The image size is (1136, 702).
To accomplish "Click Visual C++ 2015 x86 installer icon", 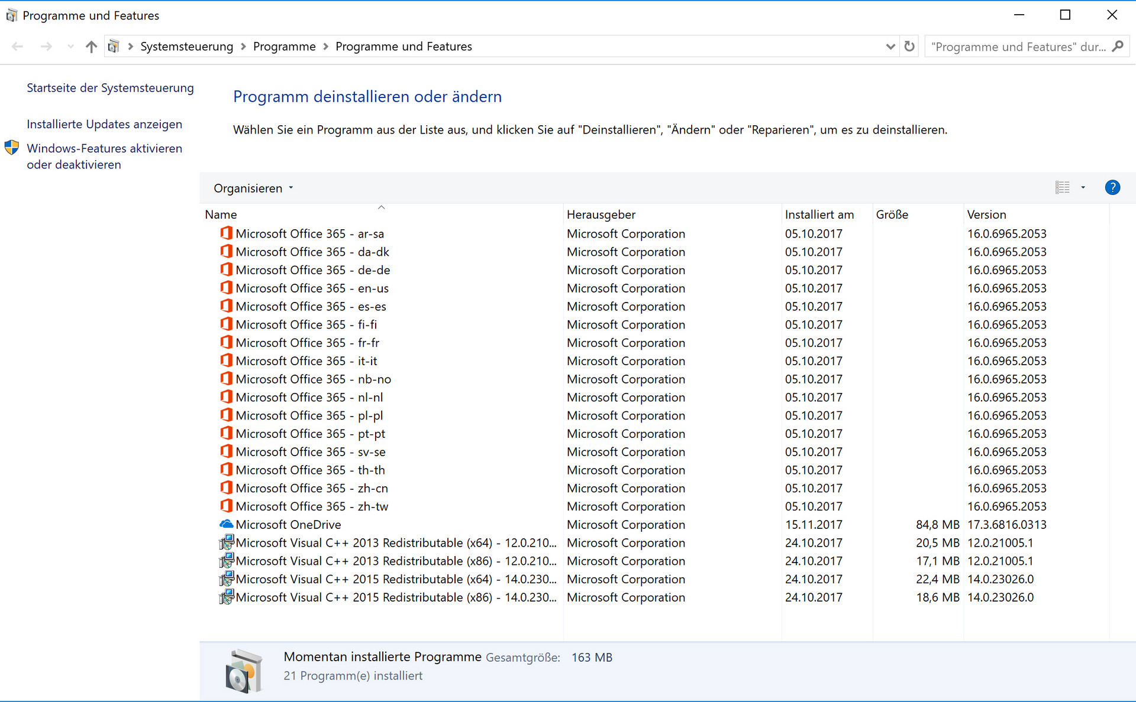I will click(x=226, y=597).
